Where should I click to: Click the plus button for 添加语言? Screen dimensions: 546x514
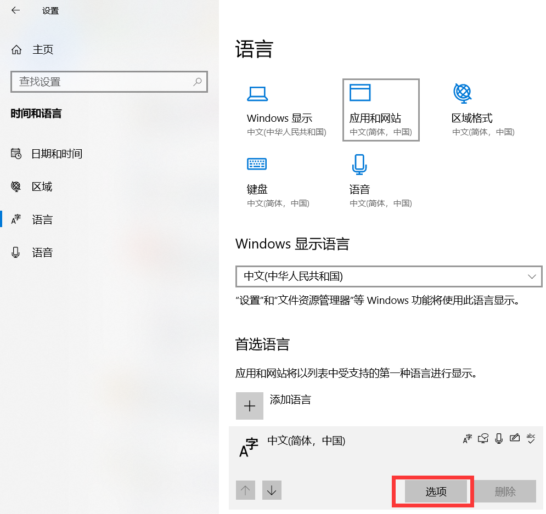pos(250,406)
